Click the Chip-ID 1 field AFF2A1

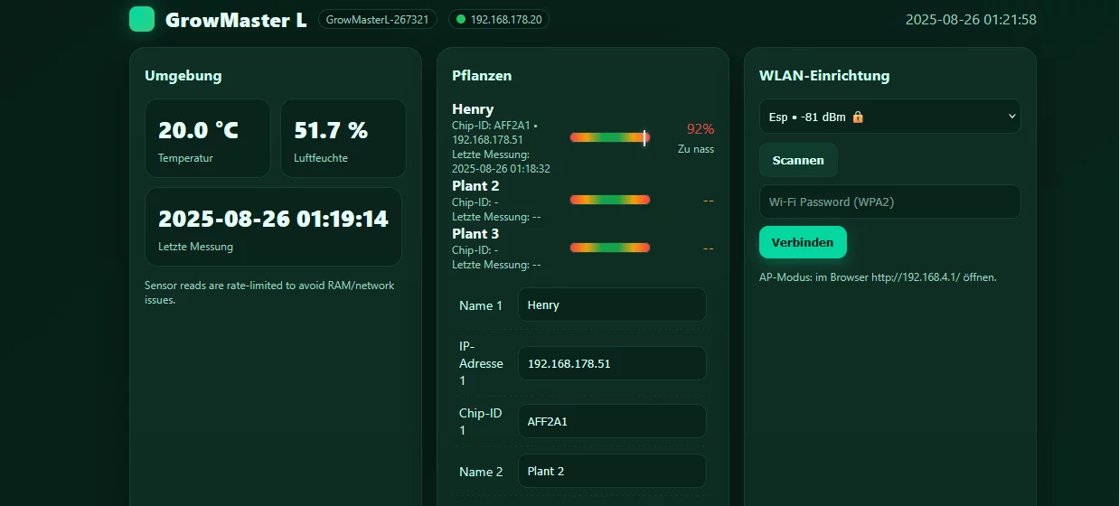pos(611,421)
